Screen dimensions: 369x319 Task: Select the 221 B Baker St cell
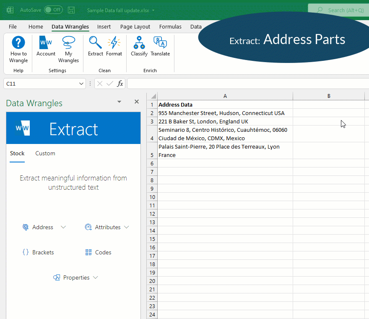click(225, 121)
